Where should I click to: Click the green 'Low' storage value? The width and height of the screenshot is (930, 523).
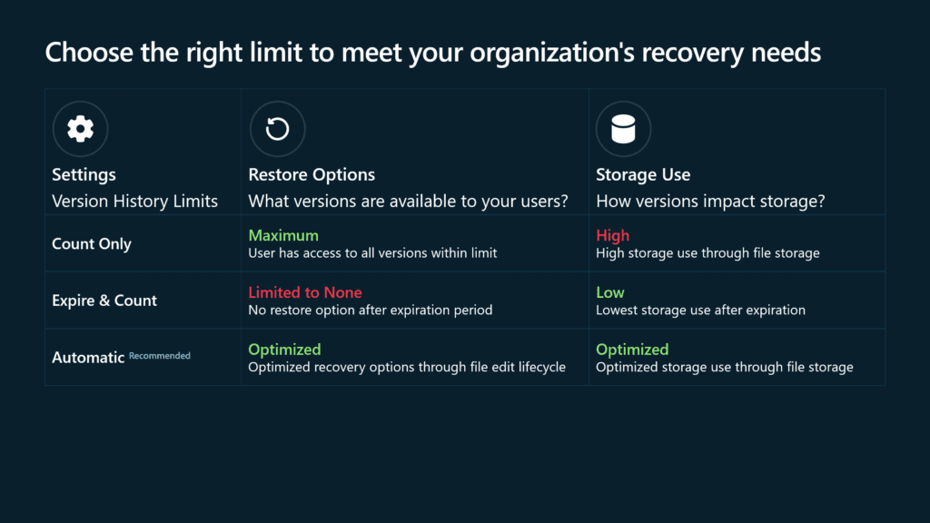point(609,292)
